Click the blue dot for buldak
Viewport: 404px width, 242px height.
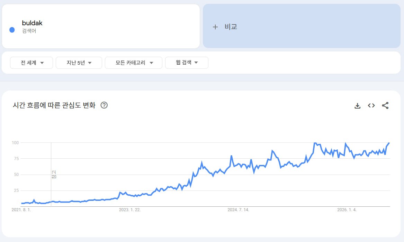(x=12, y=30)
